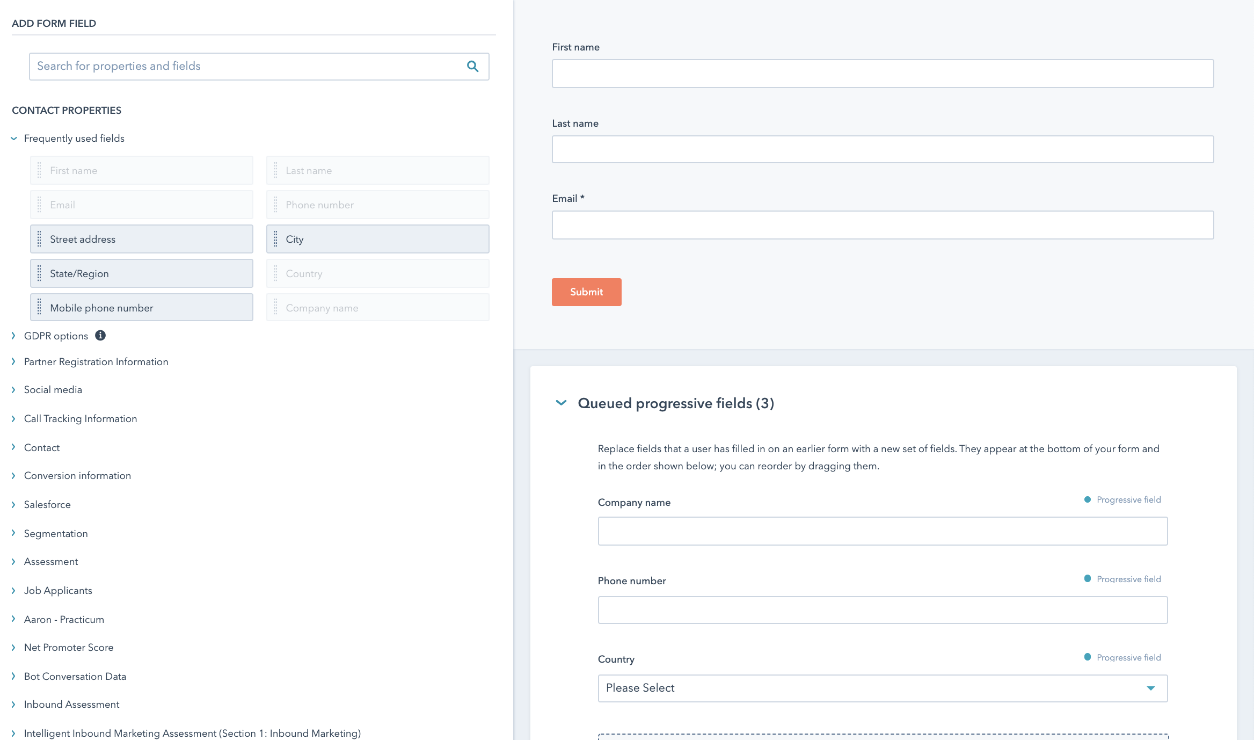The width and height of the screenshot is (1254, 740).
Task: Open the Country Please Select dropdown
Action: 882,688
